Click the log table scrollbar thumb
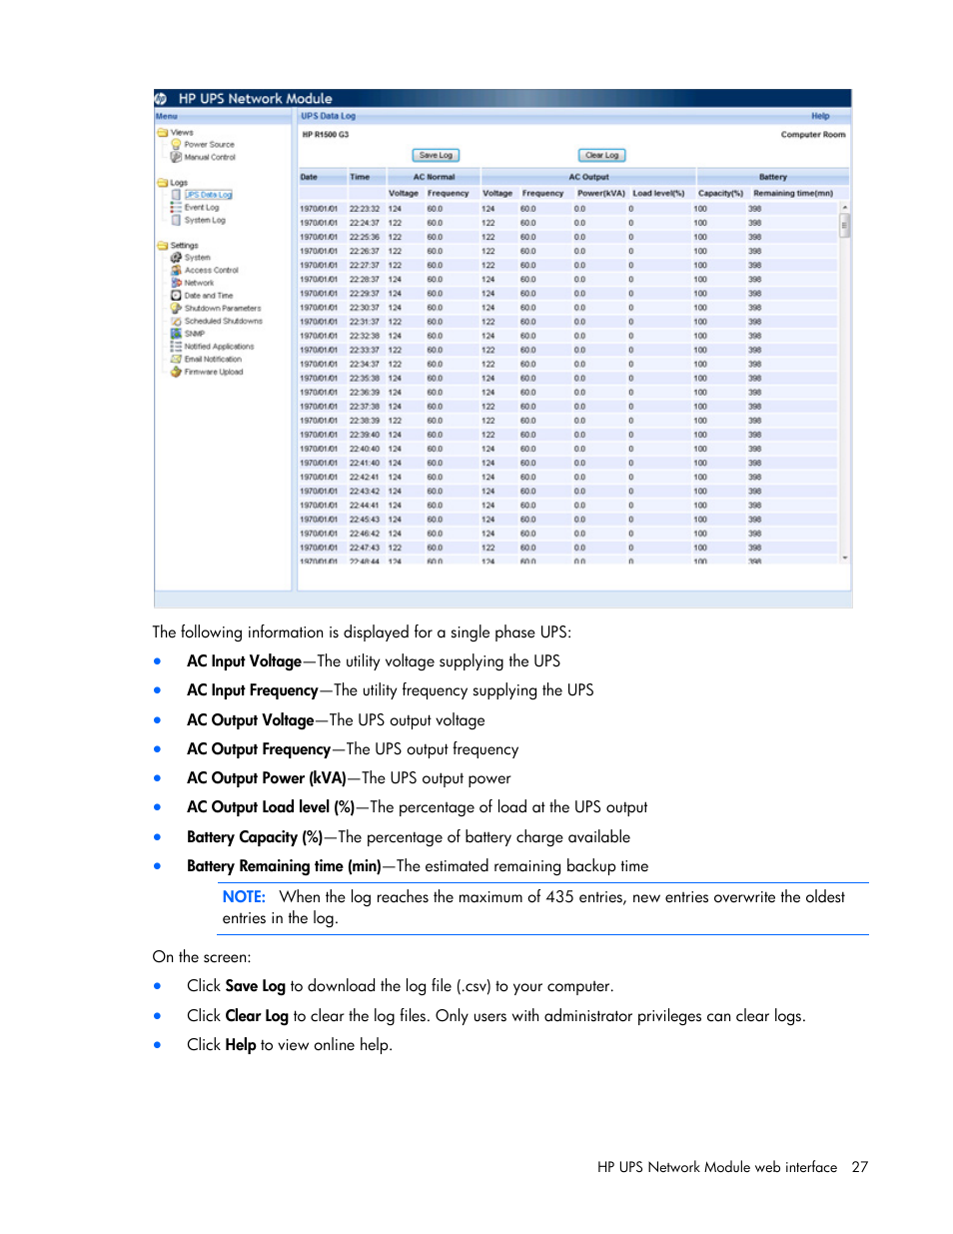The image size is (953, 1234). [x=844, y=225]
